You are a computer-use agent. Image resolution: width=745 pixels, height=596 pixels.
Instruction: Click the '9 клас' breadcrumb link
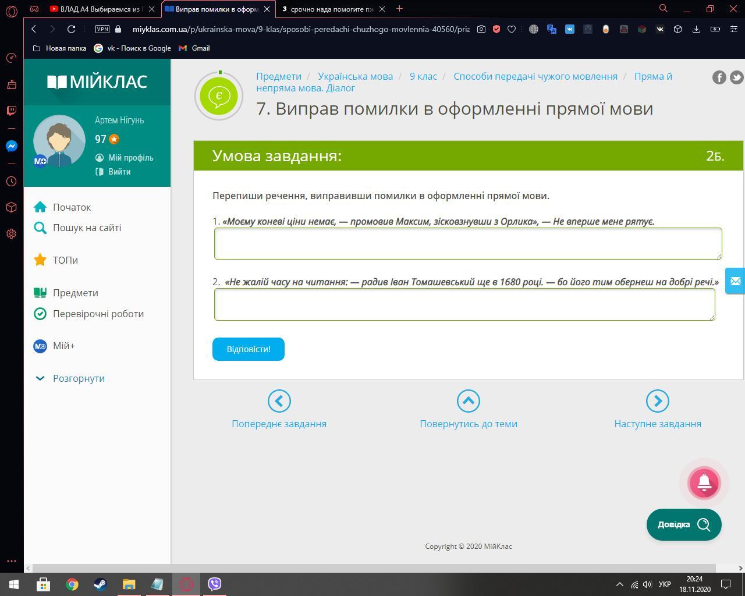[423, 76]
